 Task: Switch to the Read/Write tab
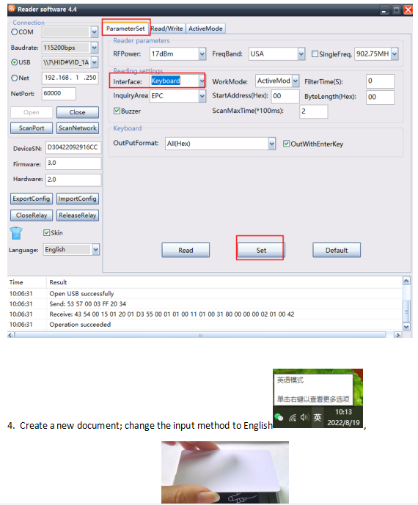tap(167, 29)
